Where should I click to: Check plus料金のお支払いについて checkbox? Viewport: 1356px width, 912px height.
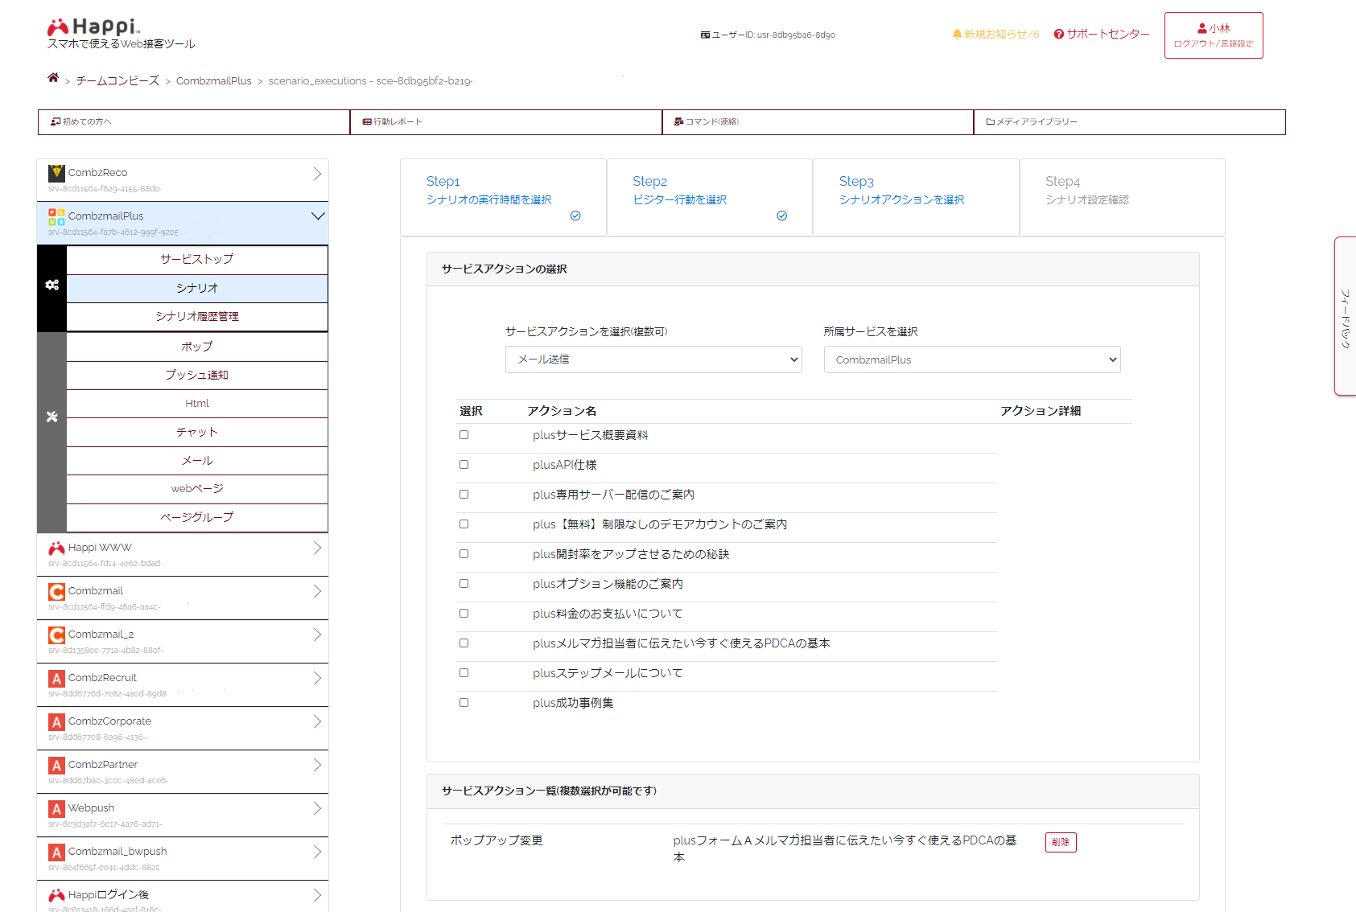tap(464, 614)
